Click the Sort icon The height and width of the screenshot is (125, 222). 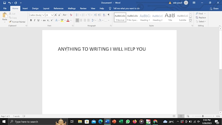coord(104,15)
